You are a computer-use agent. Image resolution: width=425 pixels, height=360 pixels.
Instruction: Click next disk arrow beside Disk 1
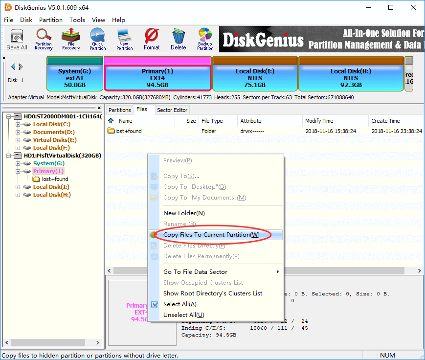click(21, 67)
